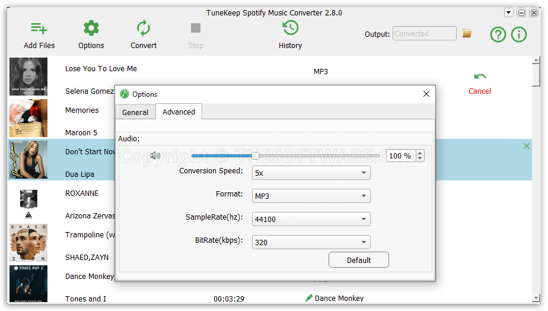Increase volume percent with up stepper arrow
548x311 pixels.
pos(420,153)
